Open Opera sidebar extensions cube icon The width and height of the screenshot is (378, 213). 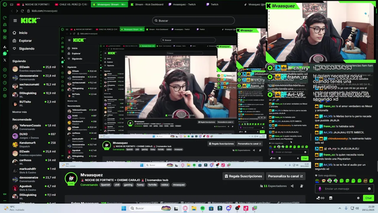point(5,89)
